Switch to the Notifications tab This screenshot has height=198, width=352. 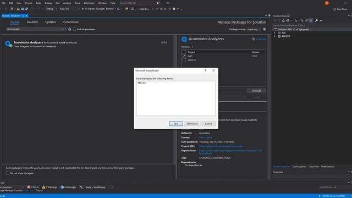point(328,167)
